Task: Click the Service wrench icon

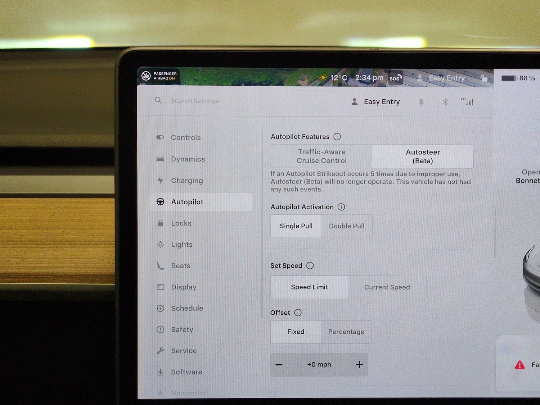Action: tap(160, 351)
